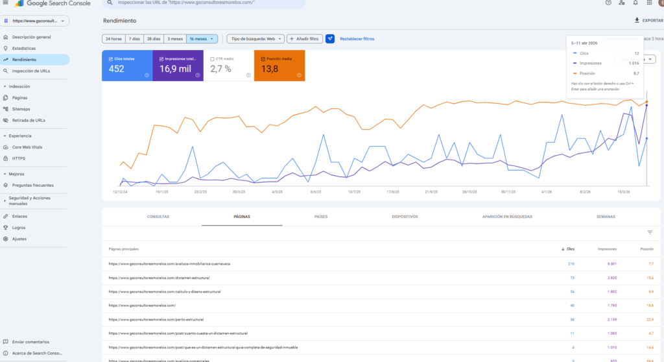Click the table filter rows icon
664x362 pixels.
(650, 232)
